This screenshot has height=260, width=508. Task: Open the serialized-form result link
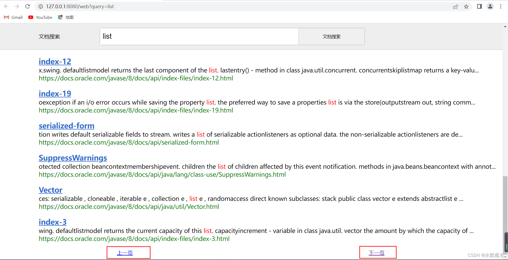pyautogui.click(x=67, y=126)
